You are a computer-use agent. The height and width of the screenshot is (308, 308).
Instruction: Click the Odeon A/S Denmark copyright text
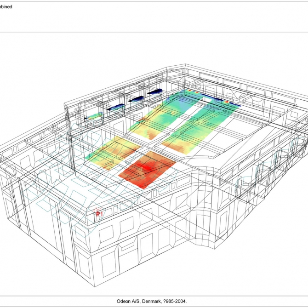tap(154, 302)
